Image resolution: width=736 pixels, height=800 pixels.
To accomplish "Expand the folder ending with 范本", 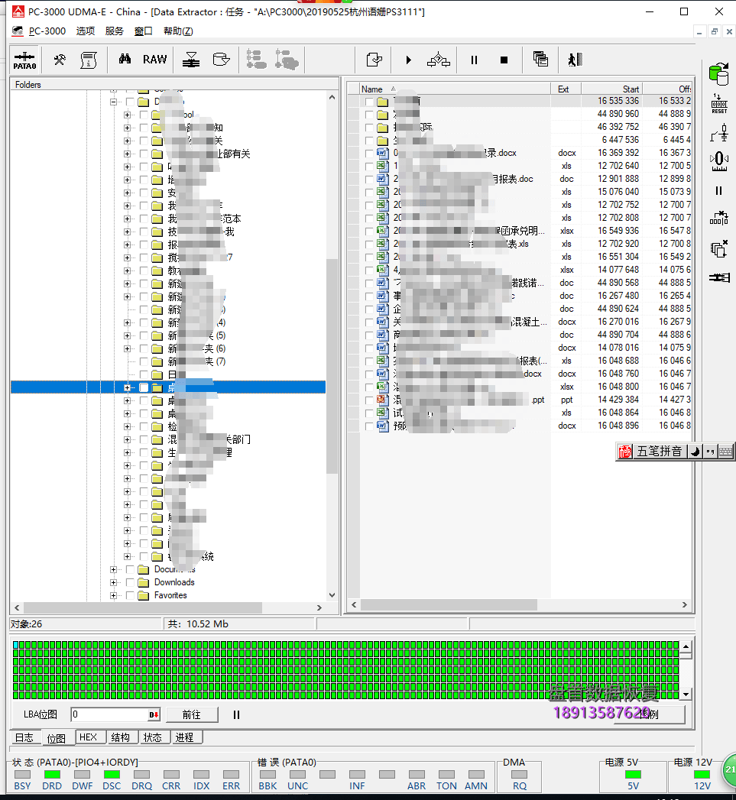I will [127, 219].
